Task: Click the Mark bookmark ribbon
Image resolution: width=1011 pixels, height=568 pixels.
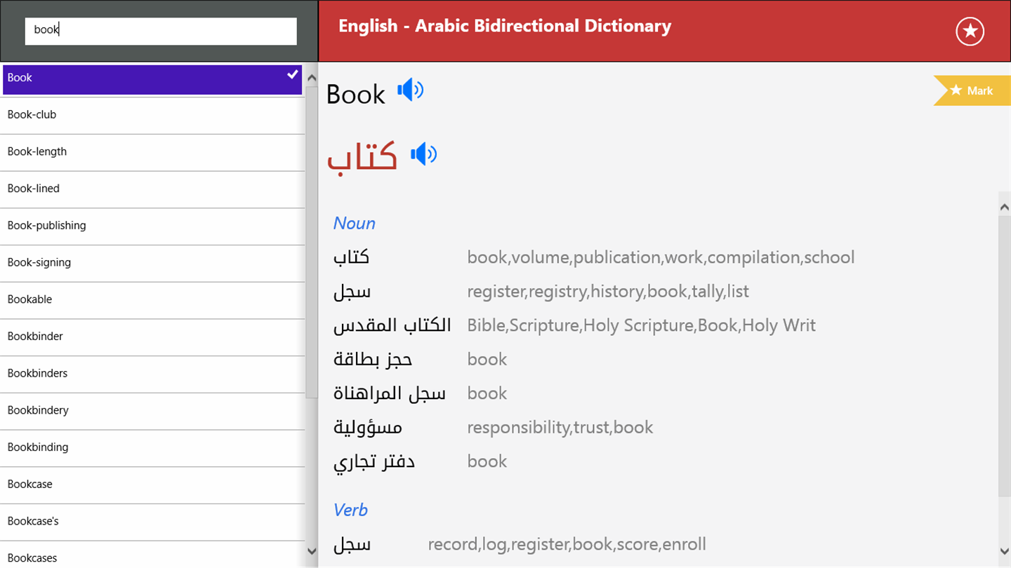Action: [x=973, y=90]
